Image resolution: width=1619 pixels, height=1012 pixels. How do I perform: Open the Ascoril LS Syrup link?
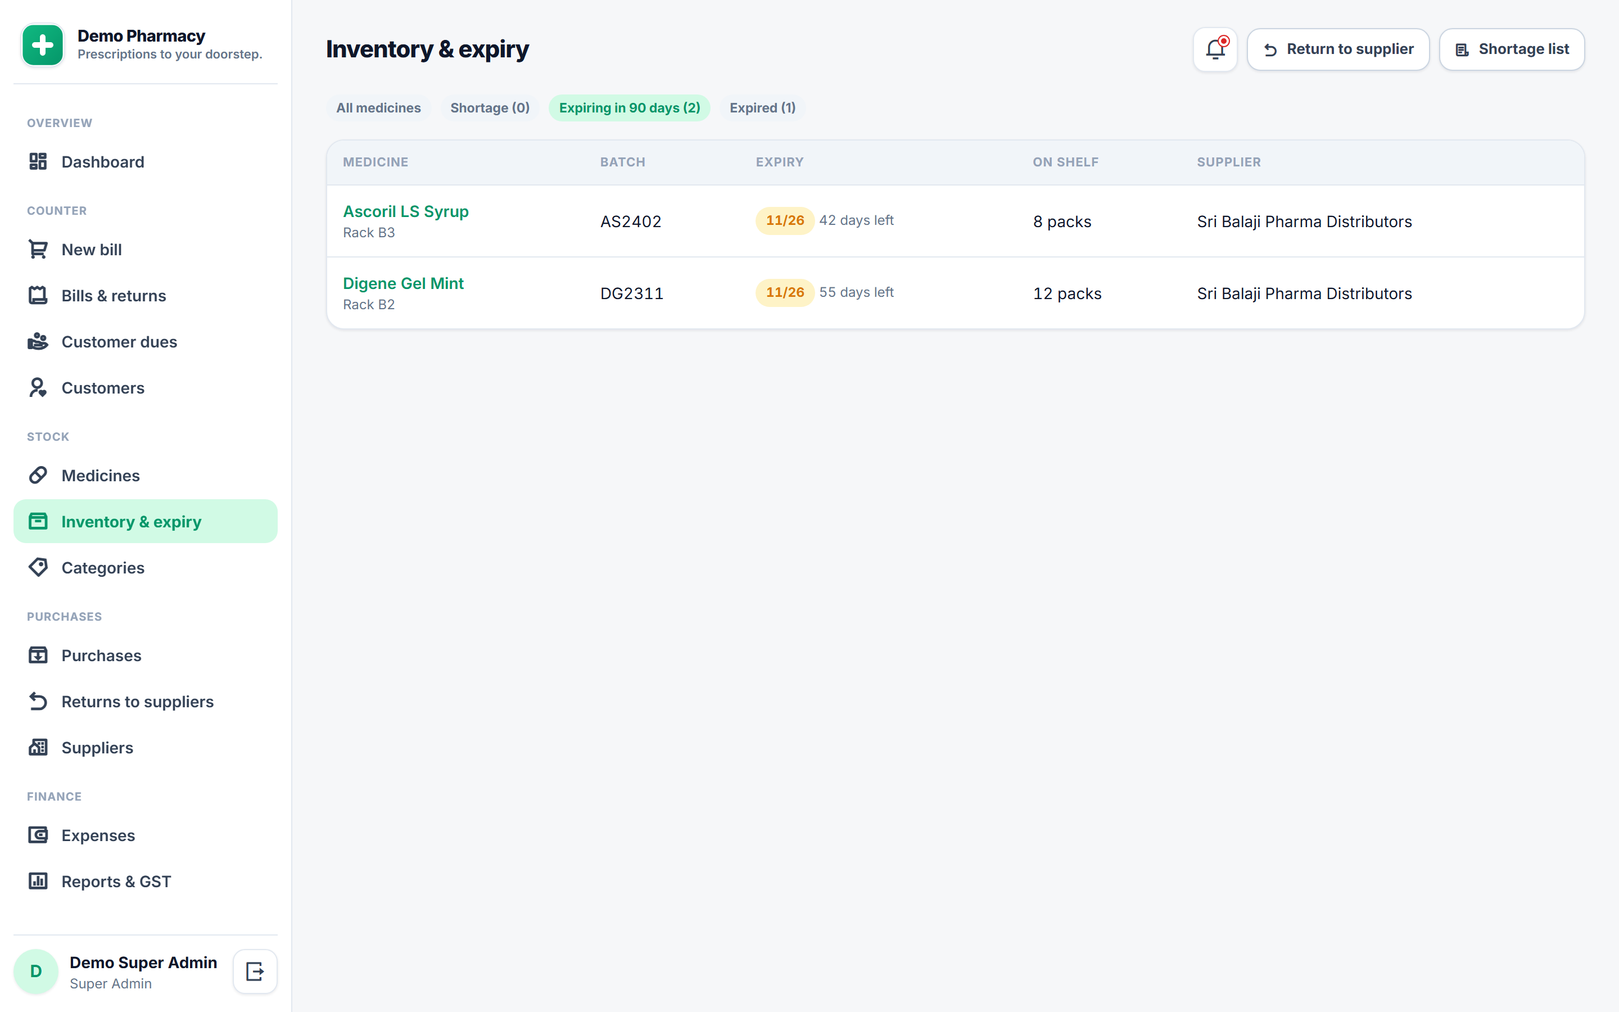(x=405, y=211)
